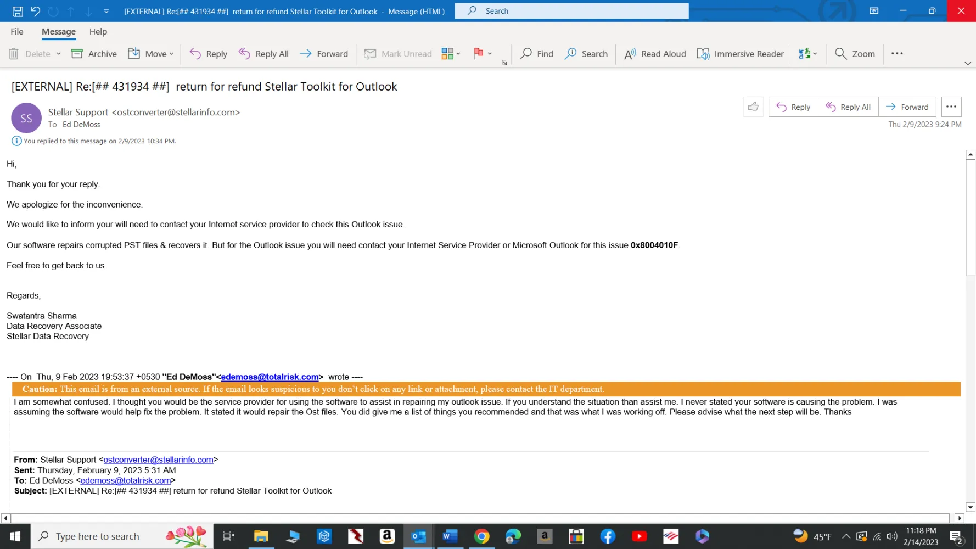Open edemoss@totalrisk.com link in quoted header
Viewport: 976px width, 549px height.
tap(270, 377)
